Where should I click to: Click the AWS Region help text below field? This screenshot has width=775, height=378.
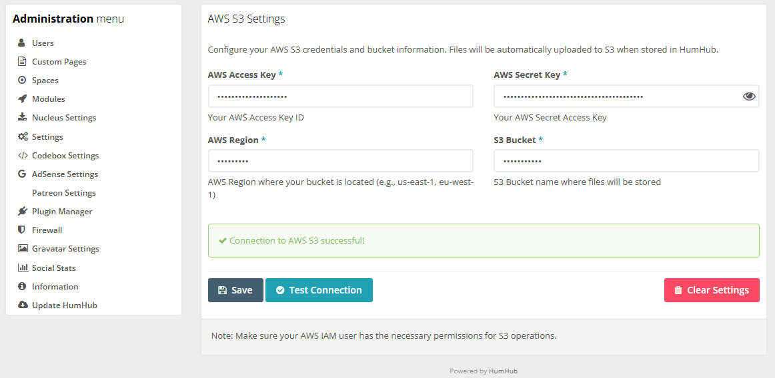pos(341,188)
